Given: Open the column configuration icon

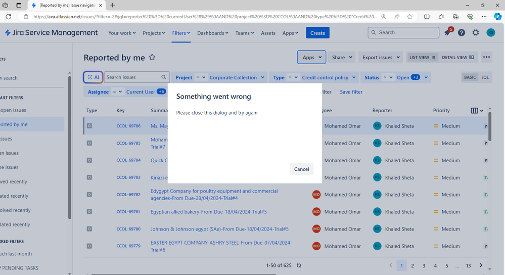Looking at the screenshot, I should coord(477,110).
